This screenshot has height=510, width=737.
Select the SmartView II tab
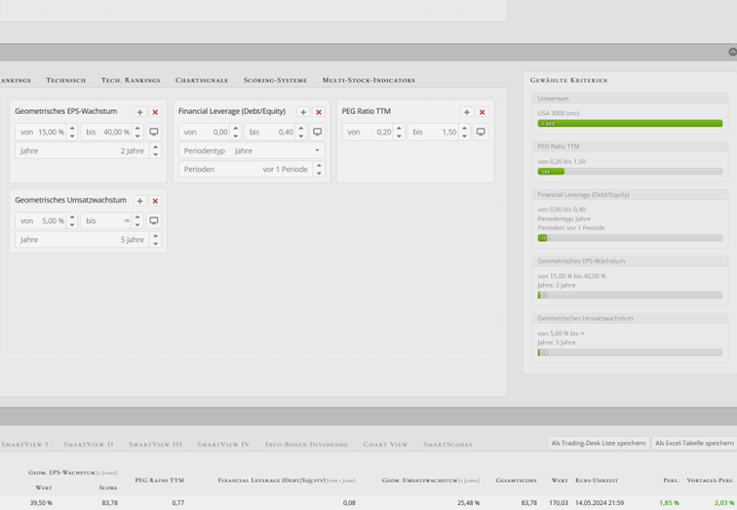(89, 444)
